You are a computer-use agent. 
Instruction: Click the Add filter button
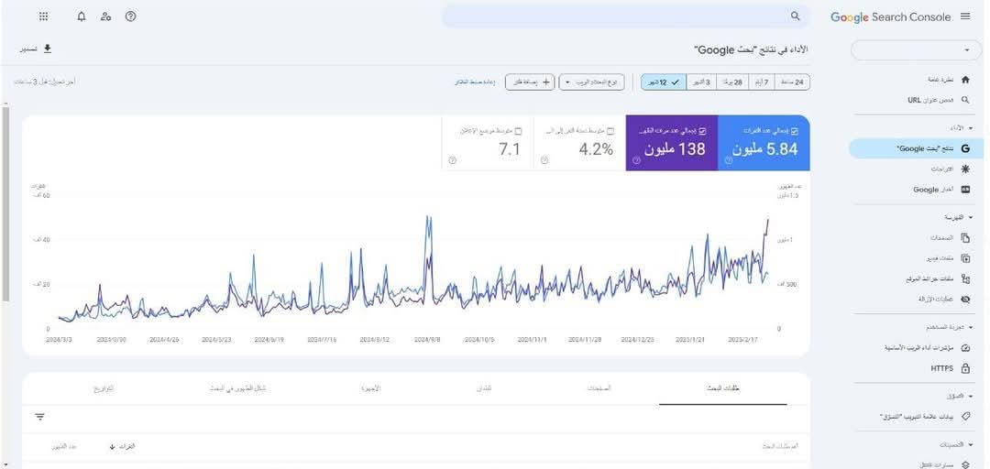point(531,82)
